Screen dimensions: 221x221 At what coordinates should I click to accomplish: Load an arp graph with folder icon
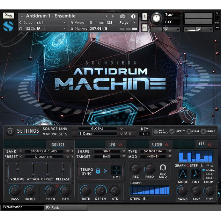pos(212,166)
